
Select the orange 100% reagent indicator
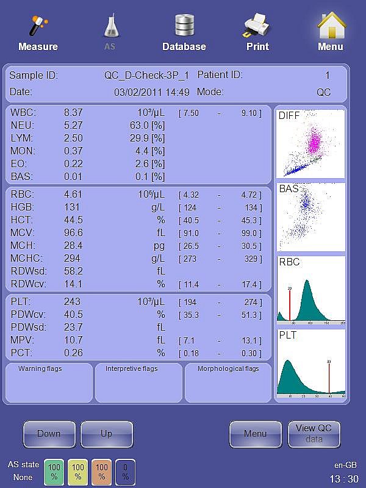coord(101,472)
